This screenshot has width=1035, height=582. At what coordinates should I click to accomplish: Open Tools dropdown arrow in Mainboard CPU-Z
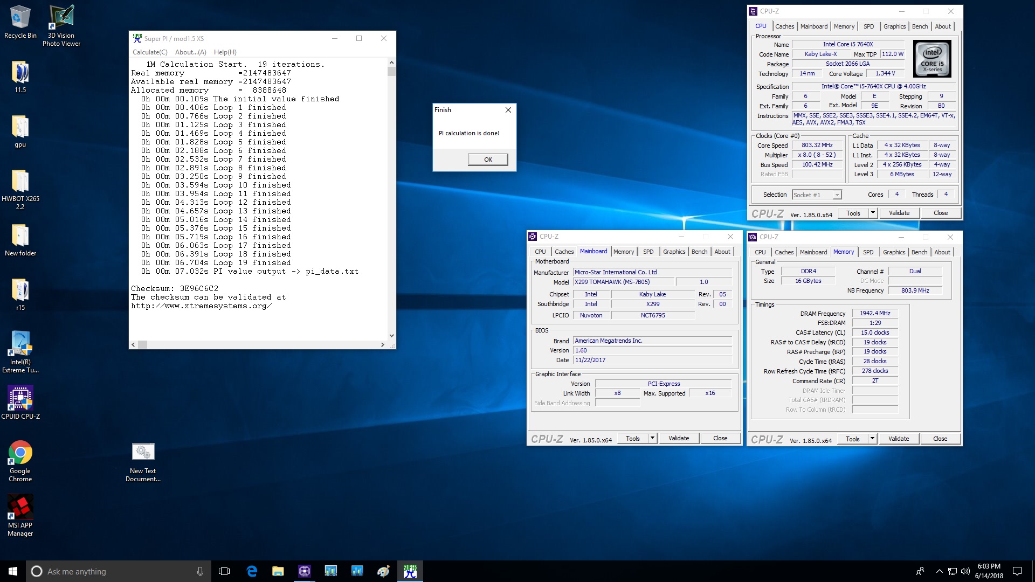pyautogui.click(x=652, y=438)
